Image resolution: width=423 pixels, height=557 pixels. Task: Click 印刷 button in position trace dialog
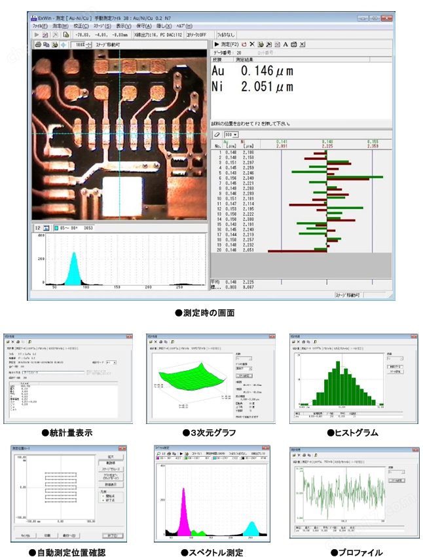pos(48,535)
